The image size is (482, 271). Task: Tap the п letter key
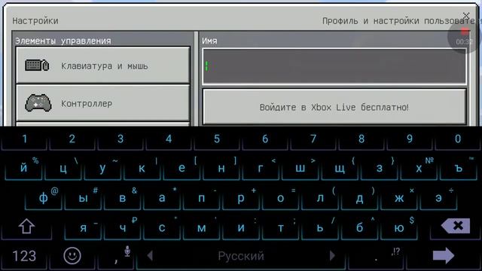pos(201,198)
